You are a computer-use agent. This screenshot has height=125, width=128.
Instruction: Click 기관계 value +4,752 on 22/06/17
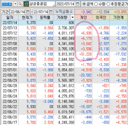121,122
